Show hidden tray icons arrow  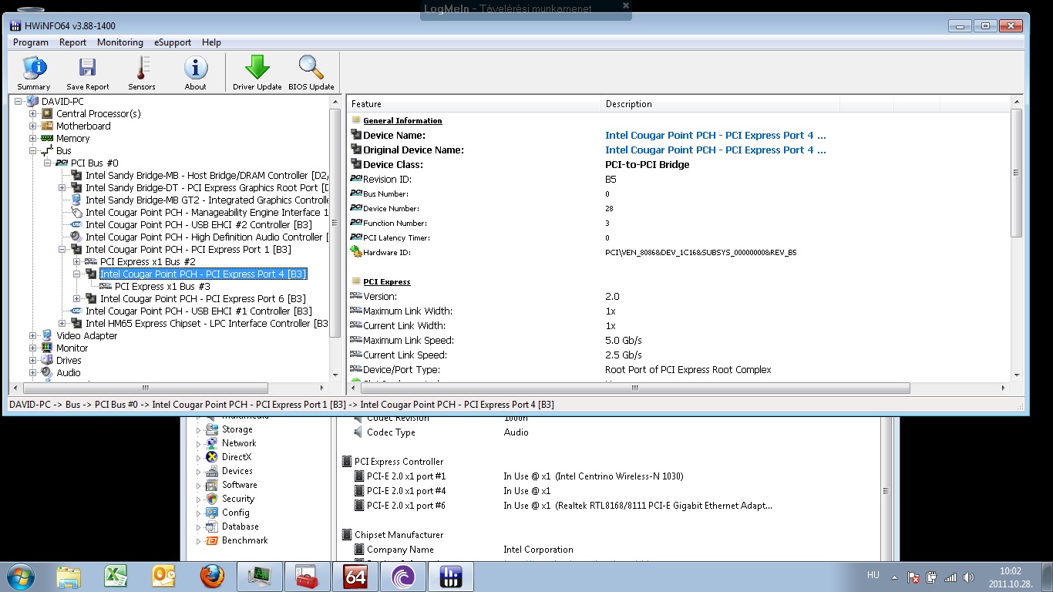[x=896, y=577]
